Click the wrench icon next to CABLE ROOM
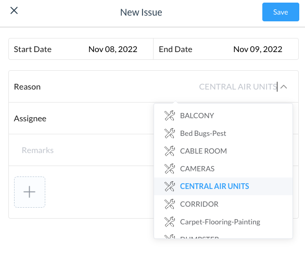 170,151
